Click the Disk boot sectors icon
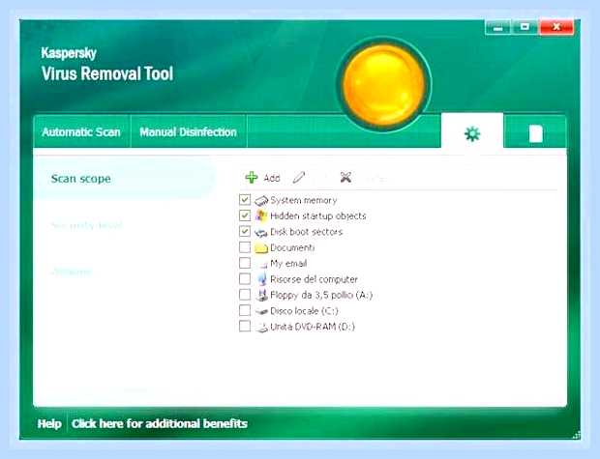This screenshot has height=459, width=600. [x=261, y=232]
